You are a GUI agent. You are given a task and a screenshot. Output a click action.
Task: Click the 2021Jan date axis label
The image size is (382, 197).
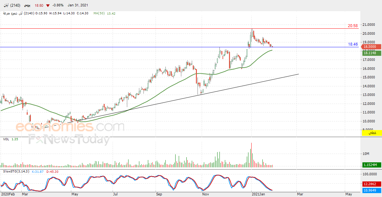[x=258, y=194]
